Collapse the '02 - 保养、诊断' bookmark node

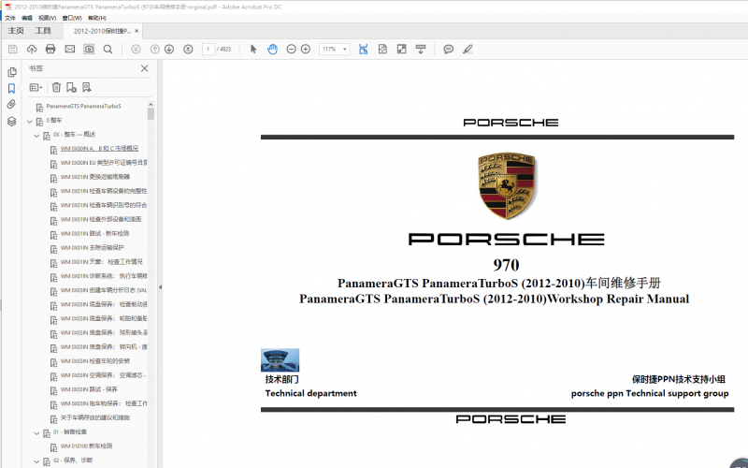pos(36,461)
